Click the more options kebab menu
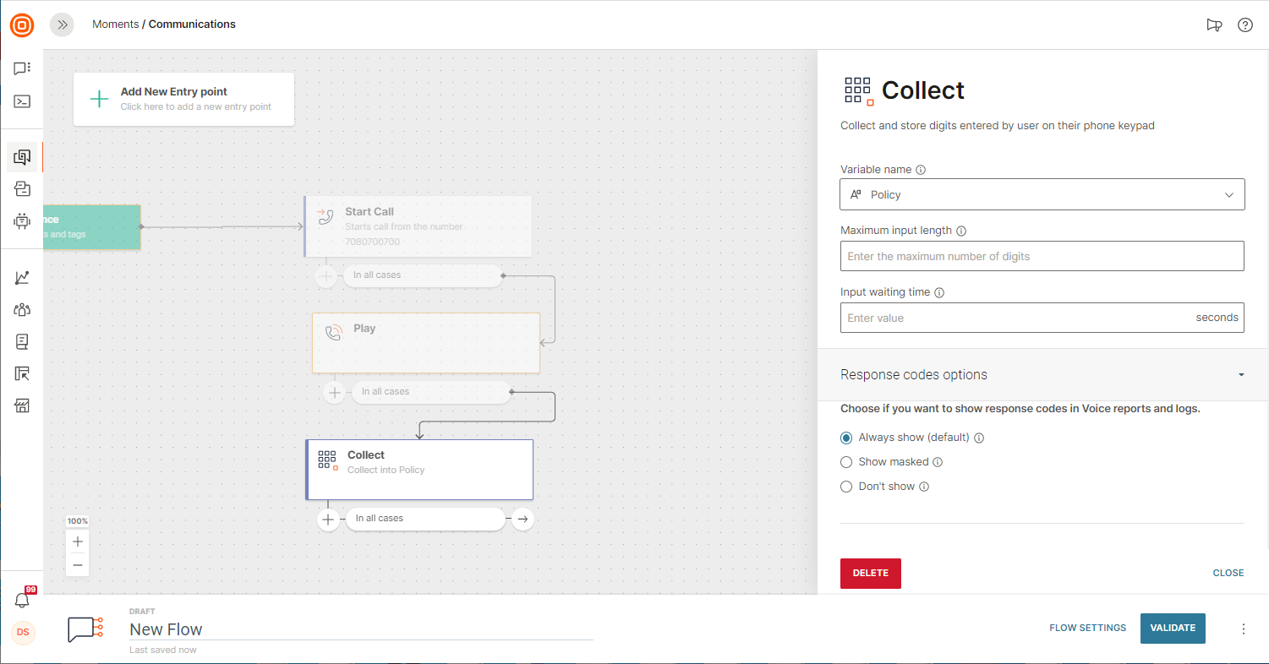The width and height of the screenshot is (1269, 664). tap(1243, 629)
